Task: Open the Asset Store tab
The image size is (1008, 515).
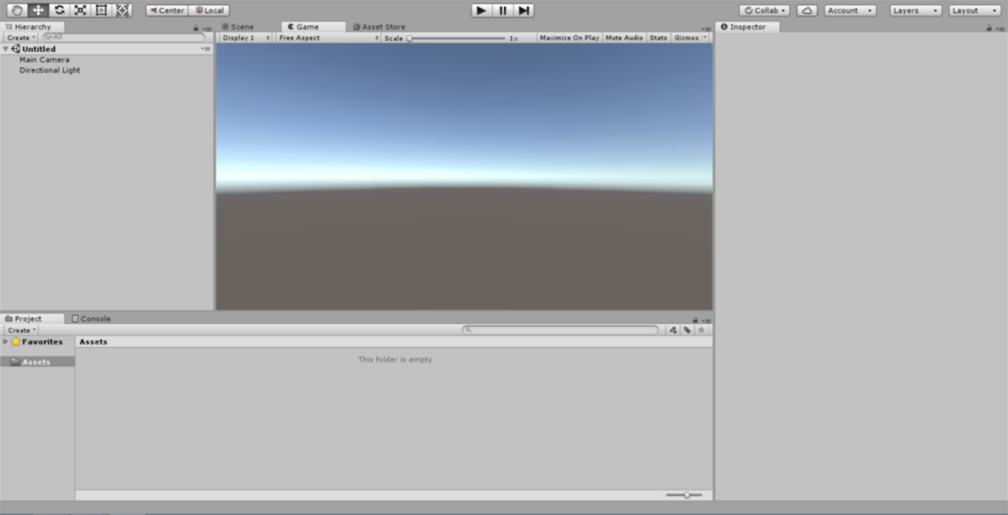Action: 379,26
